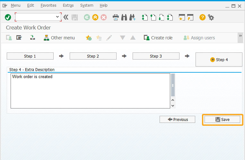Click 'Step 4 - Extra Description' heading

[32, 69]
